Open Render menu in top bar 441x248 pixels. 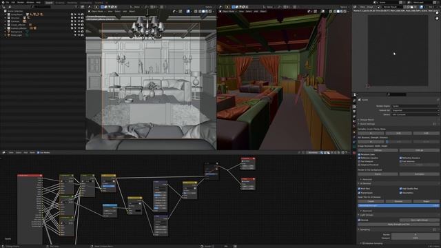[21, 2]
